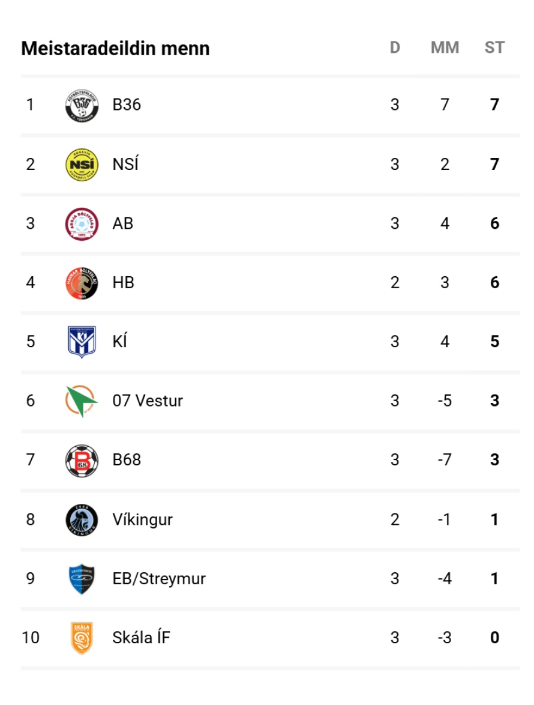The height and width of the screenshot is (705, 534).
Task: Open the 07 Vestur team link
Action: [148, 401]
